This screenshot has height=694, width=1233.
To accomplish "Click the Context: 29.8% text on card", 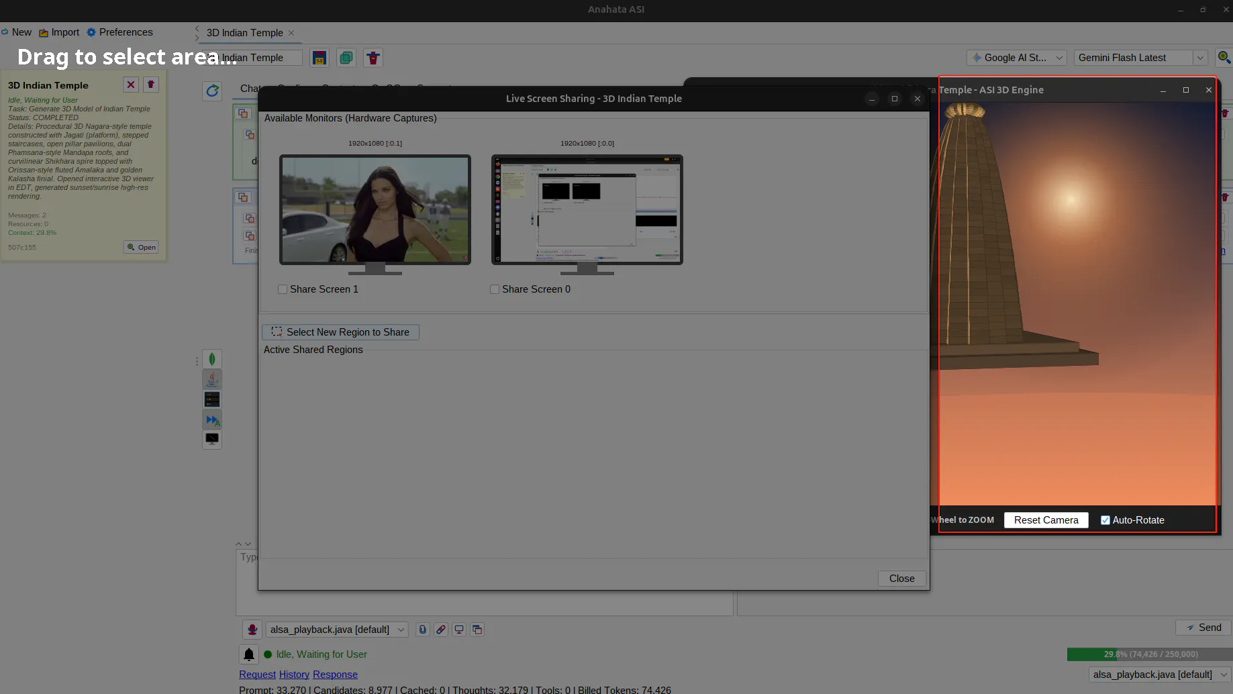I will [x=32, y=233].
